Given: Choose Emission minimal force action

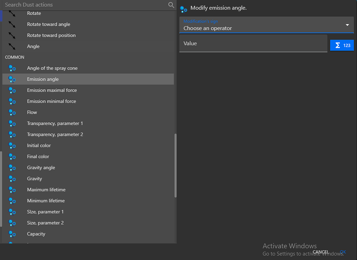Looking at the screenshot, I should click(x=88, y=101).
